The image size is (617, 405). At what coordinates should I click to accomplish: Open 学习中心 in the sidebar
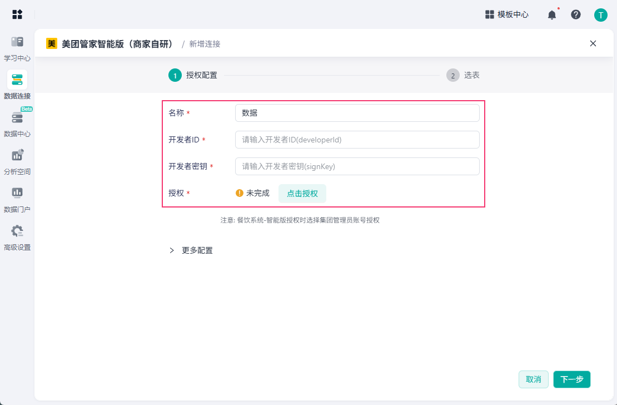pos(17,49)
